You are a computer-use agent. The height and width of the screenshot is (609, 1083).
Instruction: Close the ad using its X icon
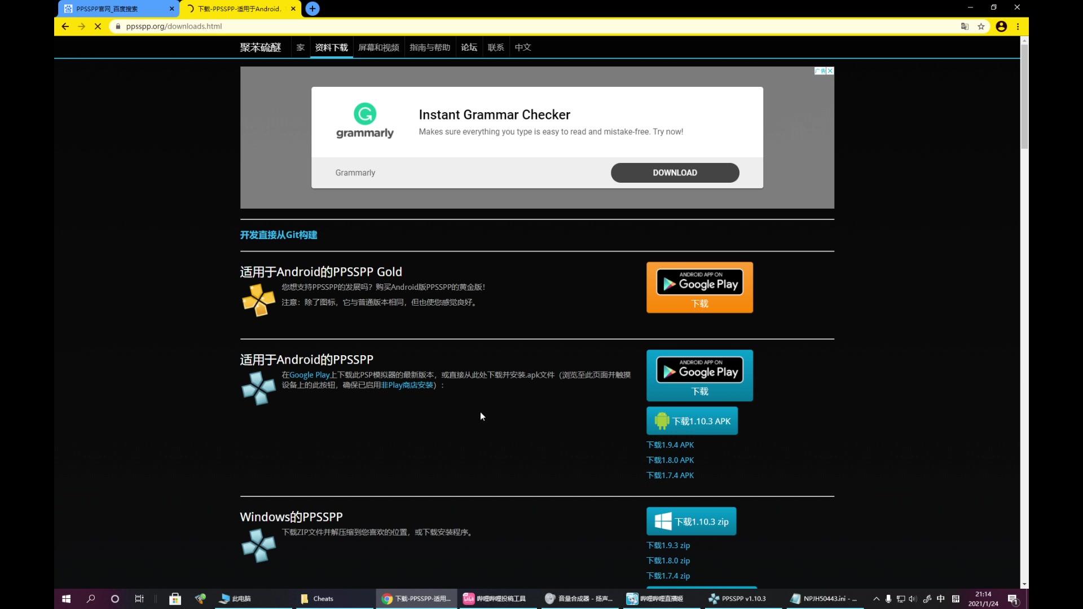click(830, 71)
